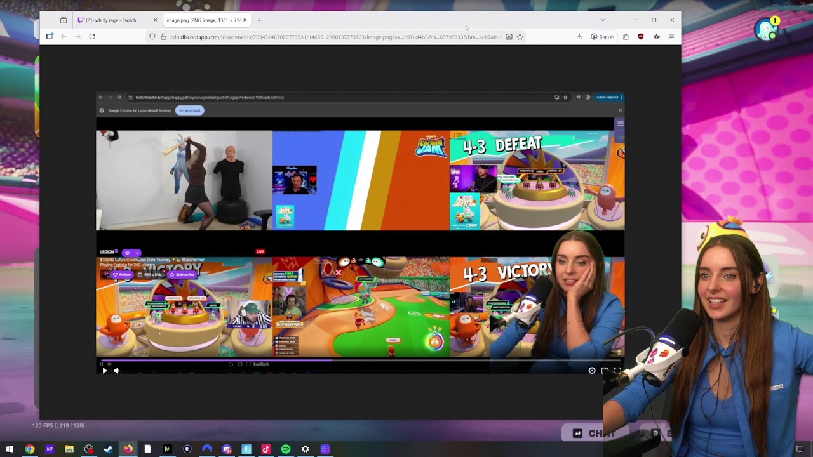The image size is (813, 457).
Task: Open TikTok from the taskbar
Action: pos(266,449)
